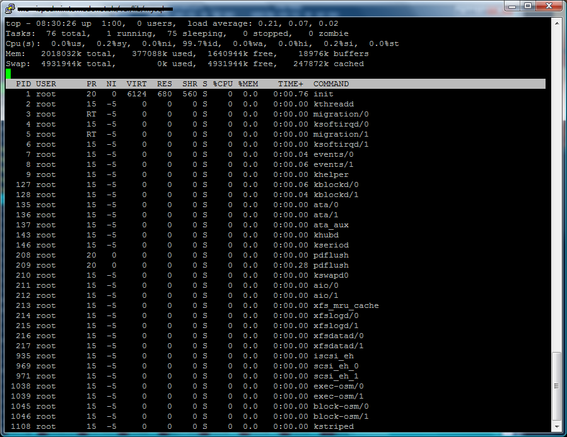
Task: Click the khelper process name
Action: point(331,175)
